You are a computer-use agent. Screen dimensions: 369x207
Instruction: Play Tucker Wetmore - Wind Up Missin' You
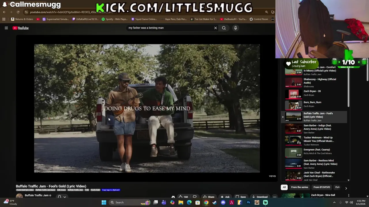[x=314, y=141]
